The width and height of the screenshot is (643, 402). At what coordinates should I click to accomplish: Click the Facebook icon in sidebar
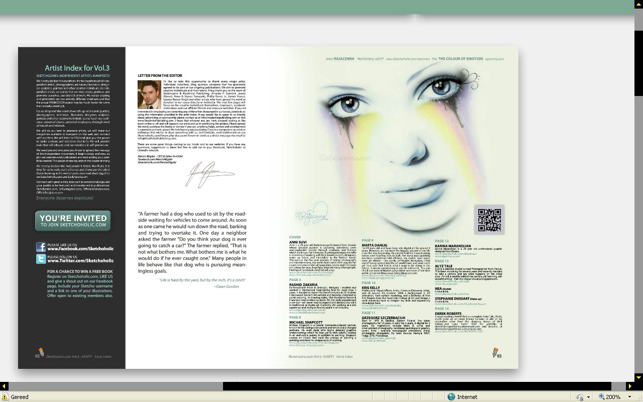41,247
